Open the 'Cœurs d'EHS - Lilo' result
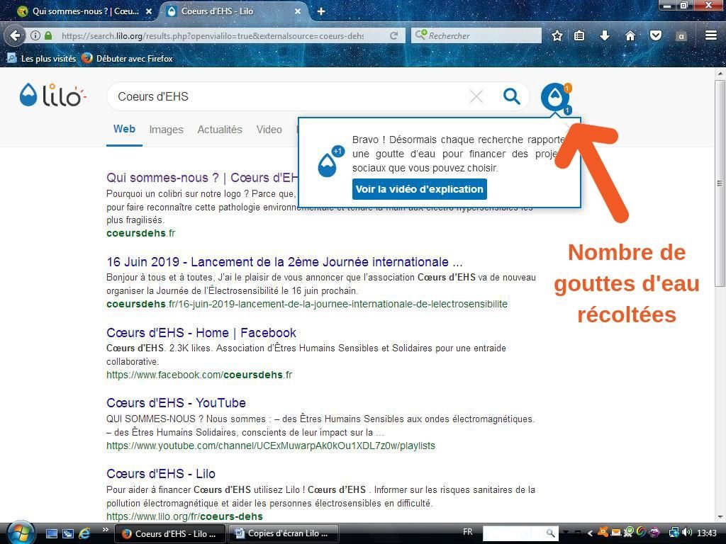 tap(161, 474)
